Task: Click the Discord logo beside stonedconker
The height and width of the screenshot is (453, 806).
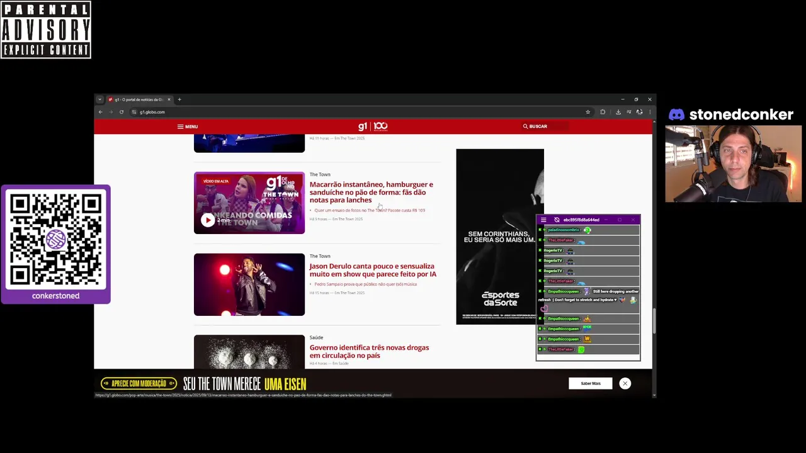Action: [676, 115]
